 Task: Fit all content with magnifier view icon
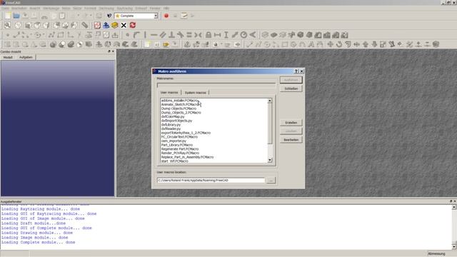pos(8,26)
